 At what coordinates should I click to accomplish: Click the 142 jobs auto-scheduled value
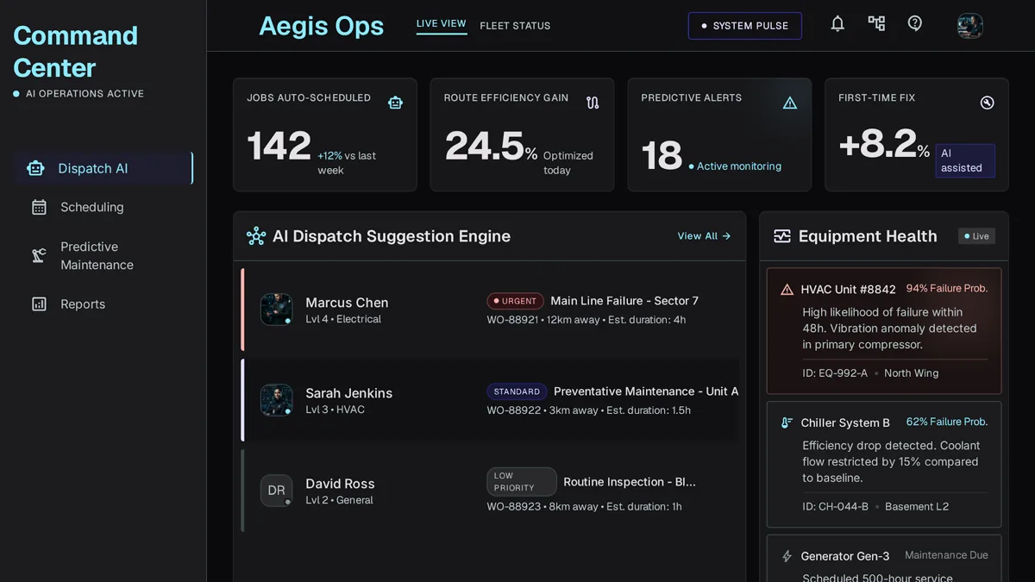point(279,146)
